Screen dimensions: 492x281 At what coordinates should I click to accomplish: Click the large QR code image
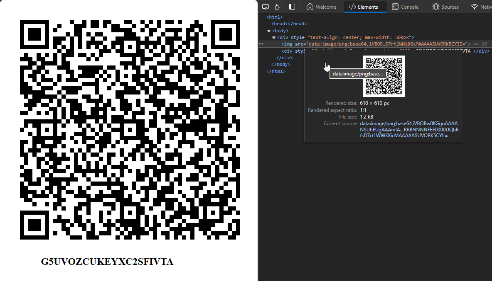click(130, 129)
